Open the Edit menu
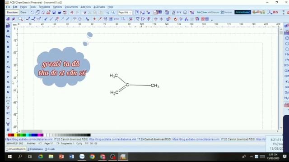Screen dimensions: 289x162 tap(15, 7)
